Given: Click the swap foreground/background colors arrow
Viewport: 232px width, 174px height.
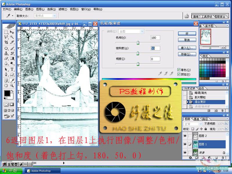Looking at the screenshot, I should coord(12,91).
